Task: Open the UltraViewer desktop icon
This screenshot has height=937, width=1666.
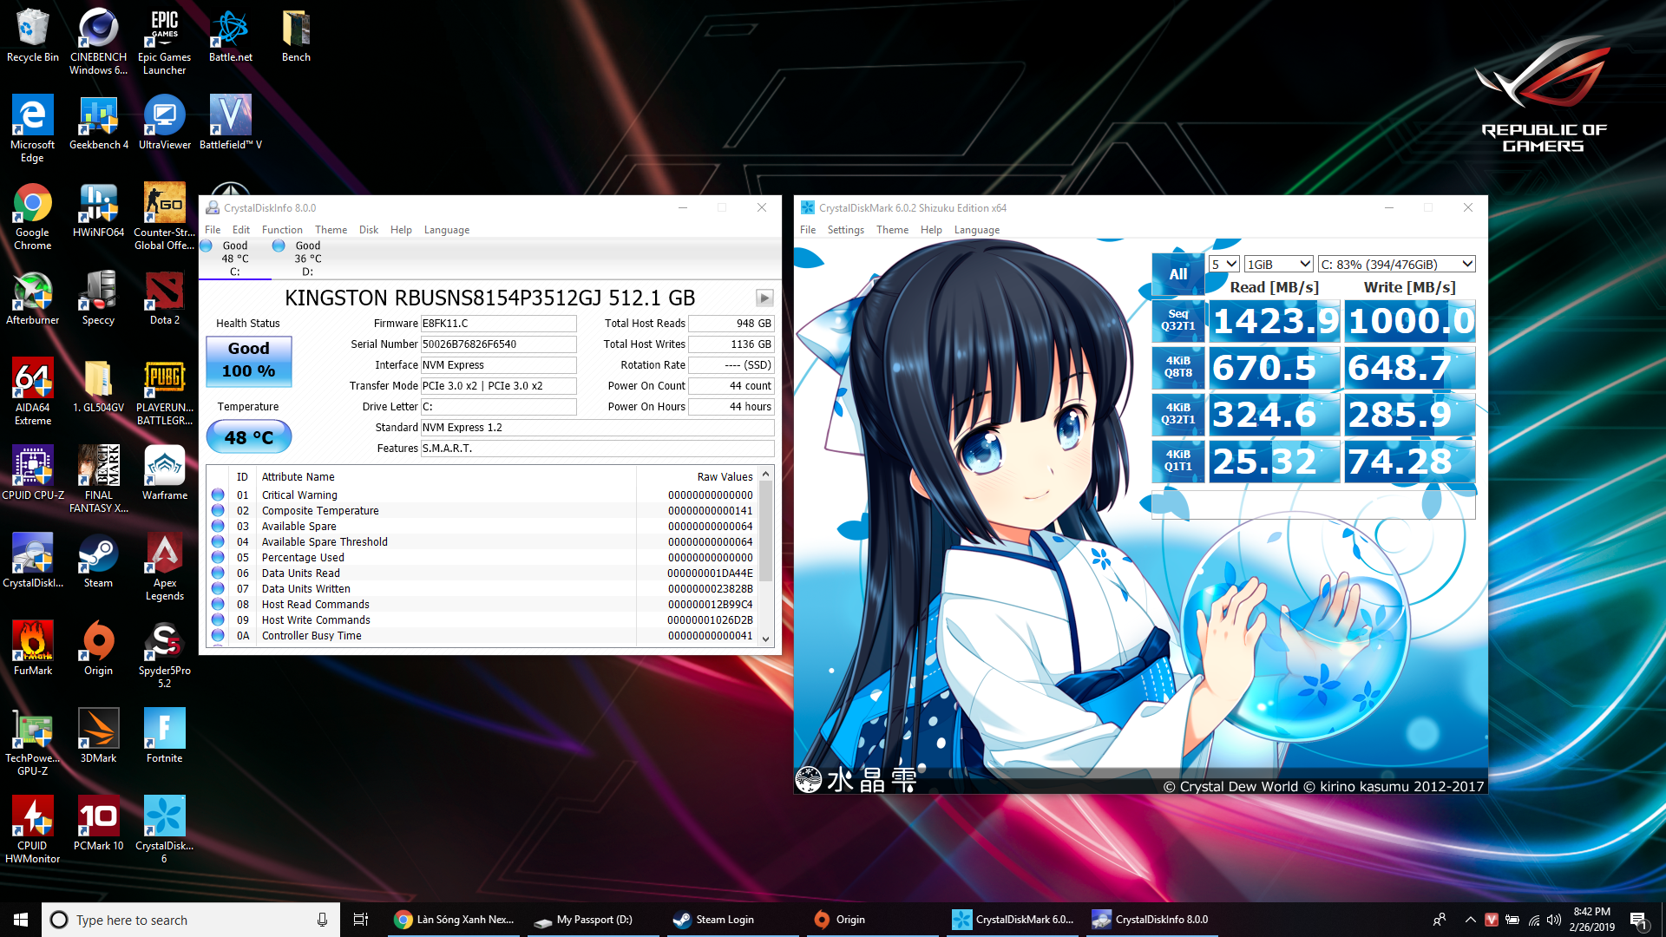Action: point(164,122)
